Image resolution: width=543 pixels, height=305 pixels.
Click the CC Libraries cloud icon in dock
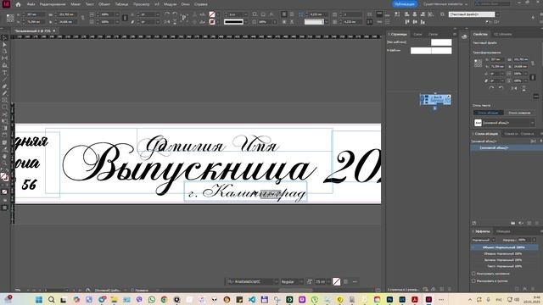[464, 36]
